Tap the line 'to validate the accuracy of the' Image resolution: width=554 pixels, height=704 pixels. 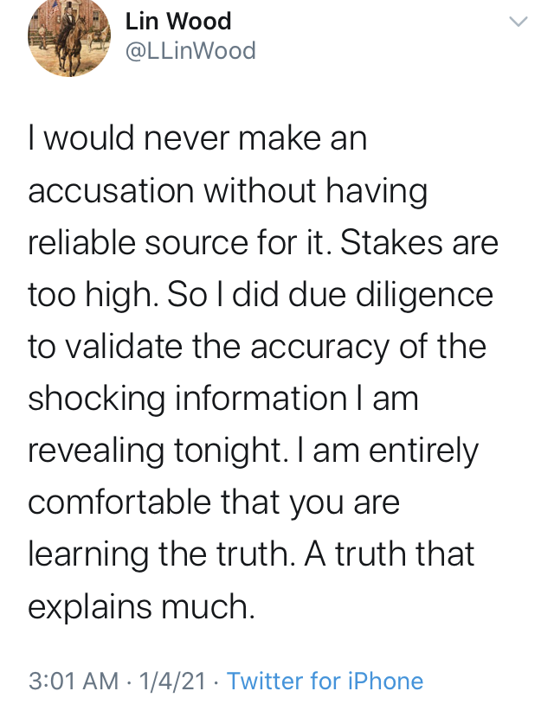257,347
